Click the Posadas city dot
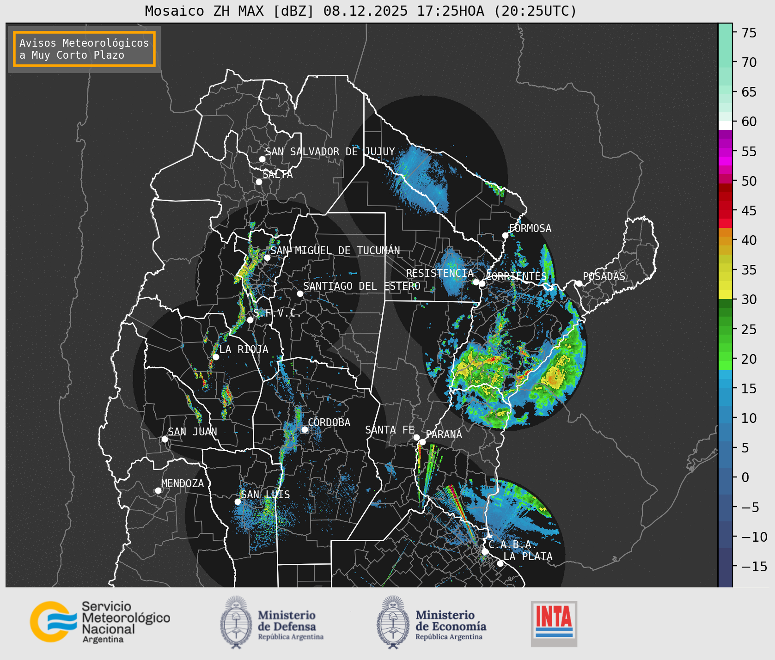 pyautogui.click(x=579, y=283)
